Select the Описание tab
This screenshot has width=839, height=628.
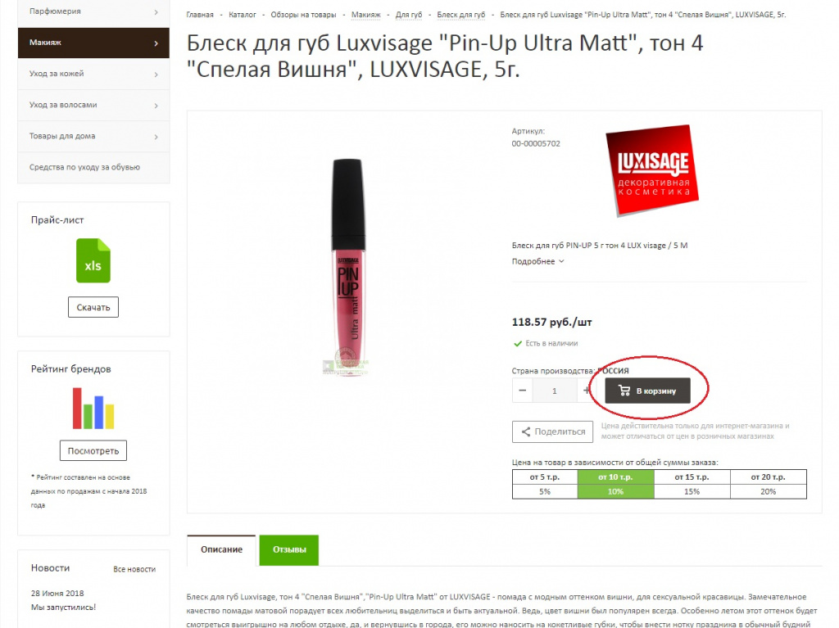click(221, 550)
